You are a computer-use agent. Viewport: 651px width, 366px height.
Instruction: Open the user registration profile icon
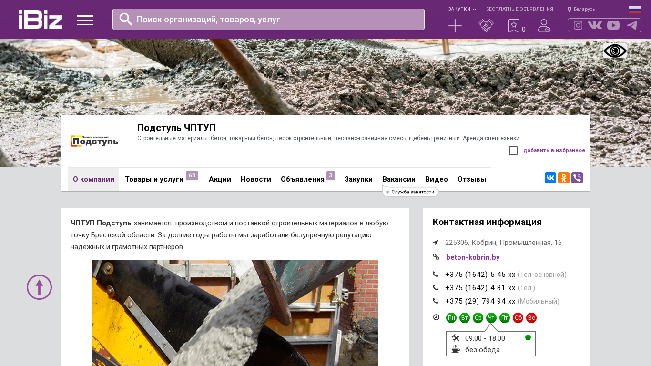(544, 26)
